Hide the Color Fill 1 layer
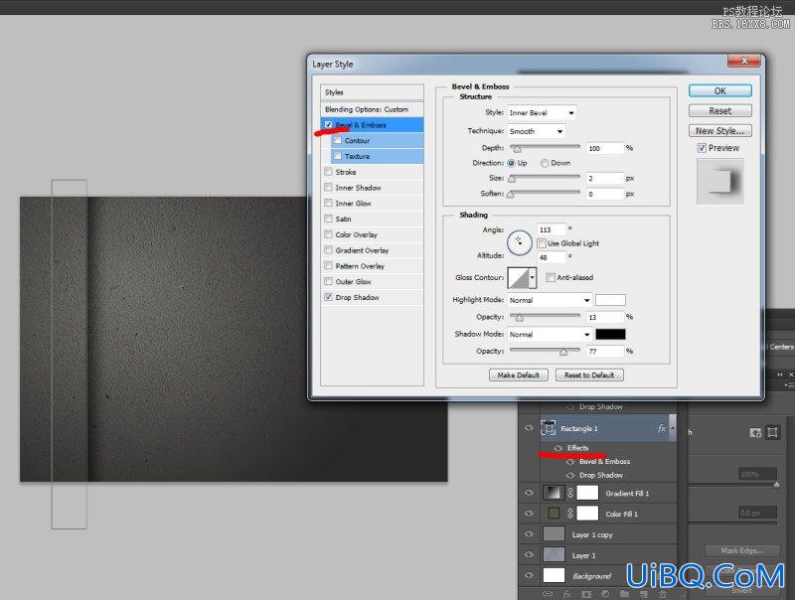The image size is (795, 600). coord(529,514)
